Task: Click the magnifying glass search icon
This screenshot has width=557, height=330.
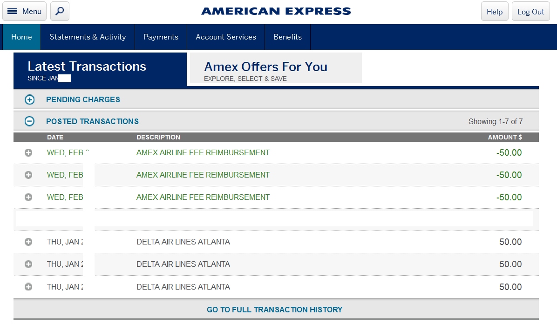Action: tap(60, 11)
